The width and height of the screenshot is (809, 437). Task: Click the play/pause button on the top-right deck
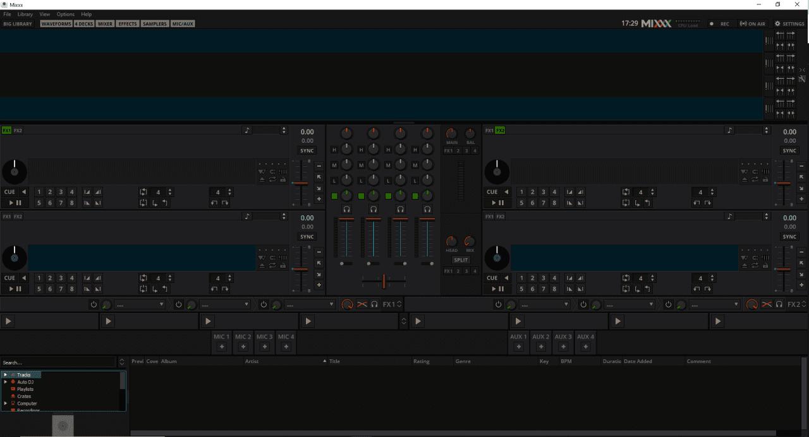(497, 203)
